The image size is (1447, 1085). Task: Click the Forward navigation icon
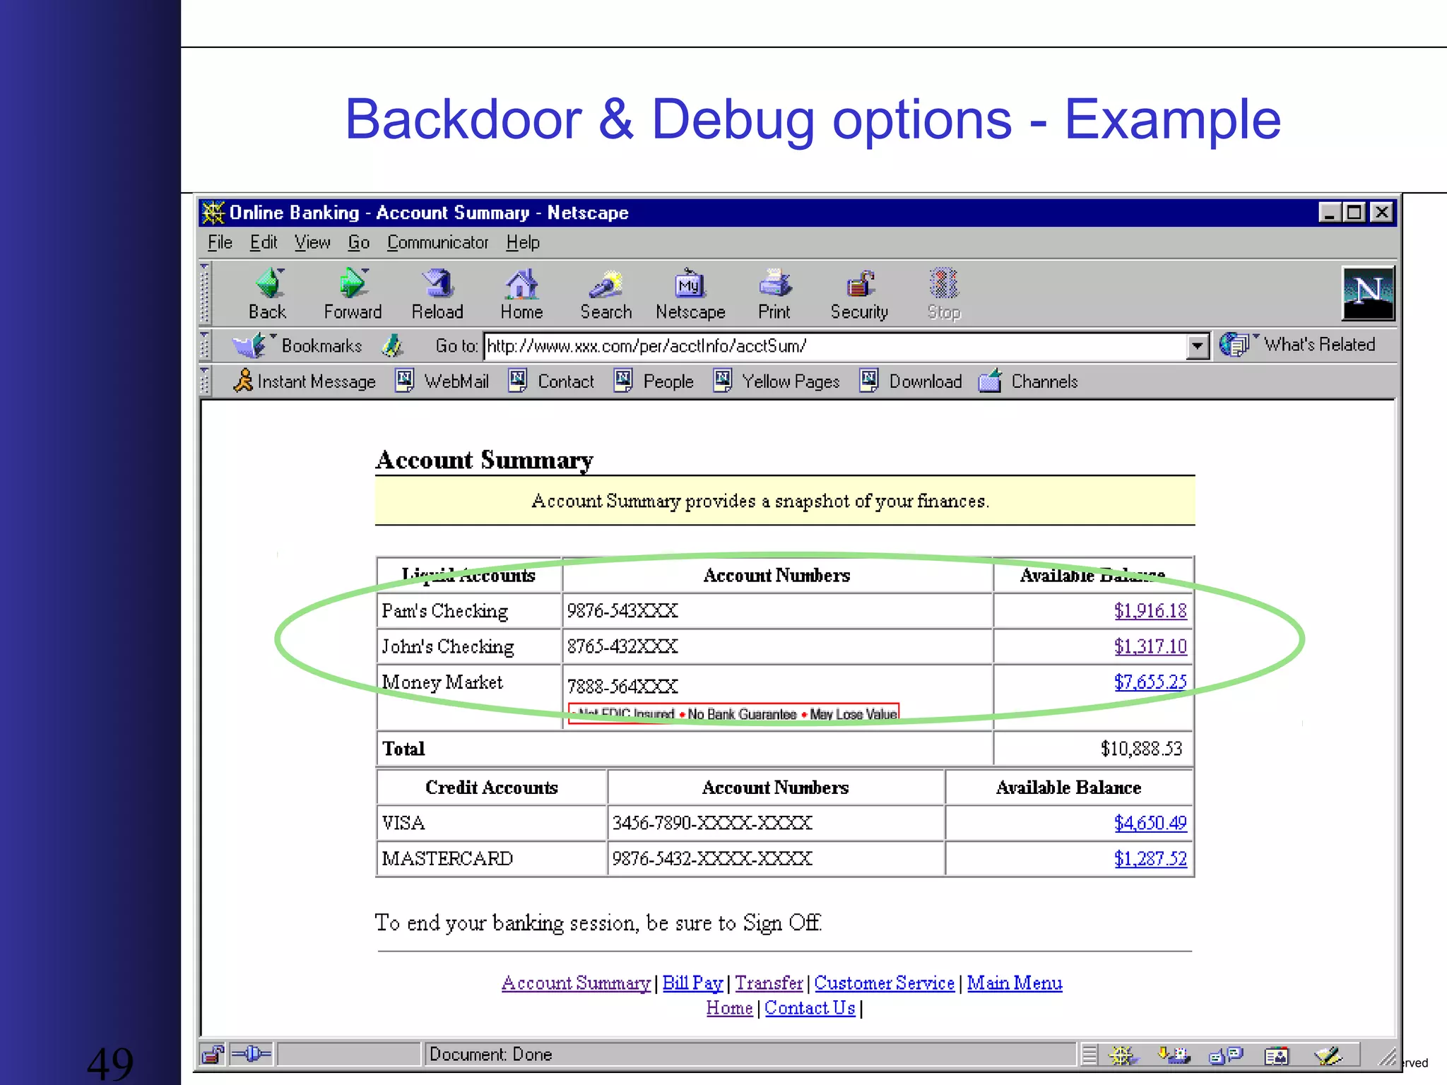click(353, 294)
